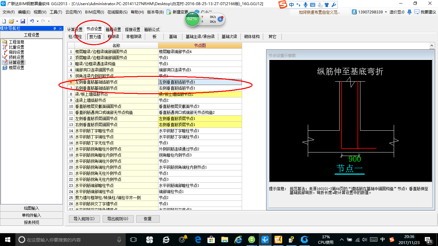Click the 左侧垂直筋插筋节点1 value cell
438x246 pixels.
pos(200,82)
